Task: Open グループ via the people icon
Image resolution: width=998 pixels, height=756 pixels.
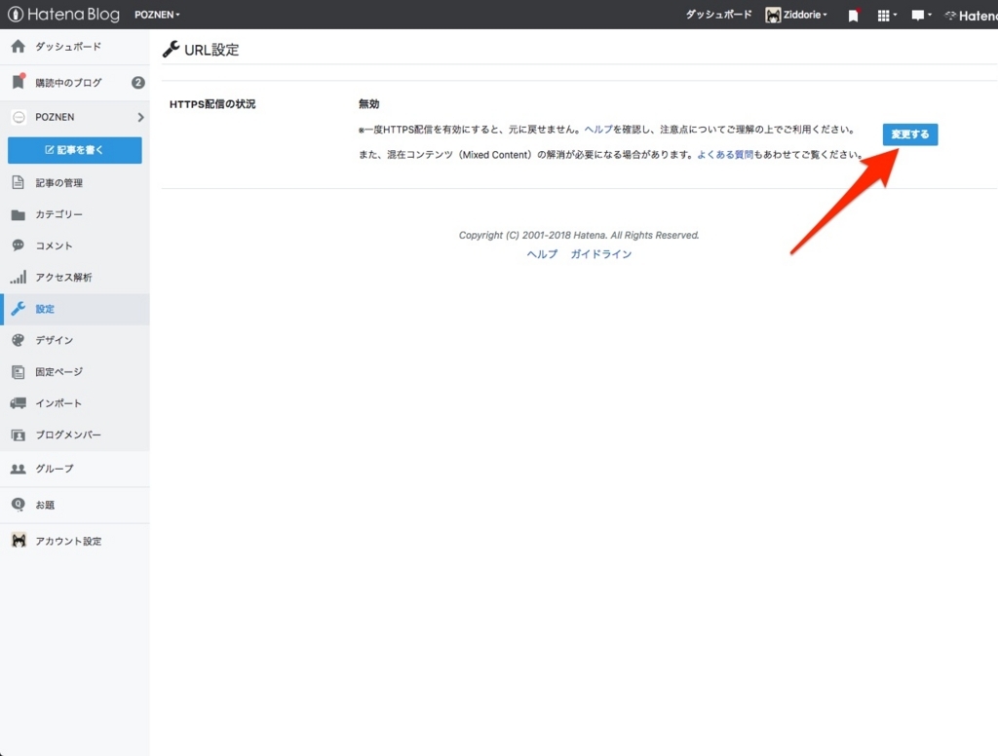Action: point(18,469)
